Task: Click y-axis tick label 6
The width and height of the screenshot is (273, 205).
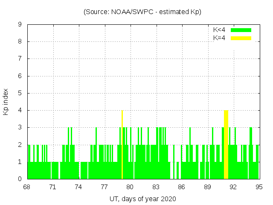Action: click(20, 76)
